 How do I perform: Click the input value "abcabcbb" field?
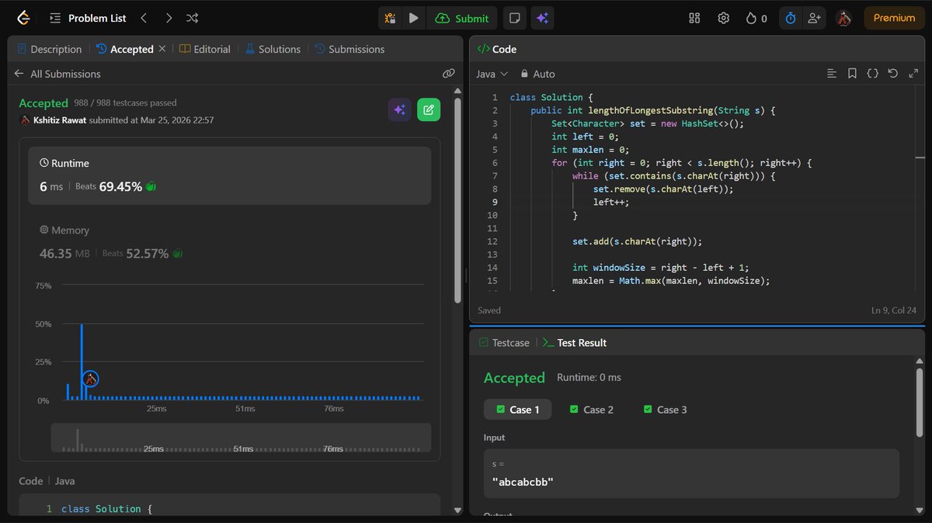[691, 473]
